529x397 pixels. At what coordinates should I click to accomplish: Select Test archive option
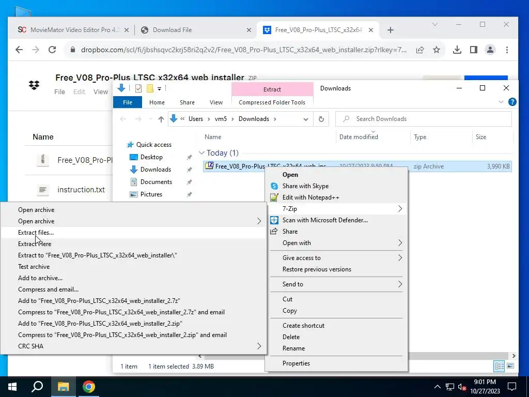coord(133,267)
